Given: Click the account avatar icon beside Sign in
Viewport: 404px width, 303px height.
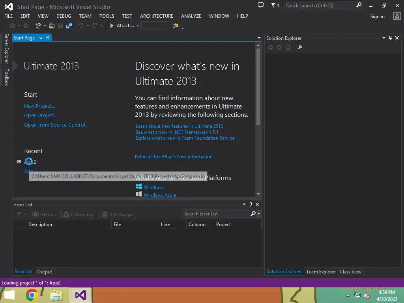Looking at the screenshot, I should (x=397, y=16).
